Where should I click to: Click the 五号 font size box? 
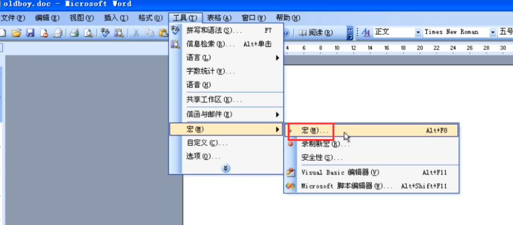pyautogui.click(x=506, y=32)
